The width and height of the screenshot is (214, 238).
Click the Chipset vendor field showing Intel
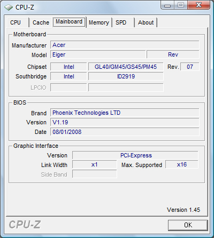(68, 67)
